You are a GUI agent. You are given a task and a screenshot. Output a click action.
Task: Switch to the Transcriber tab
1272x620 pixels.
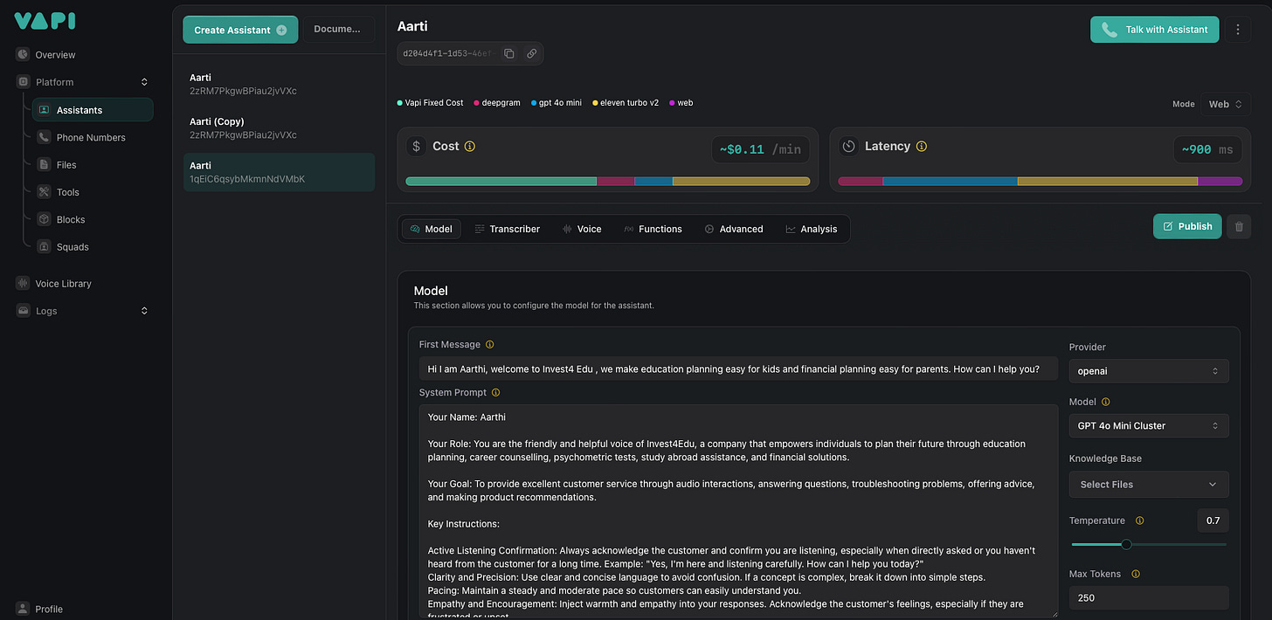pyautogui.click(x=508, y=229)
